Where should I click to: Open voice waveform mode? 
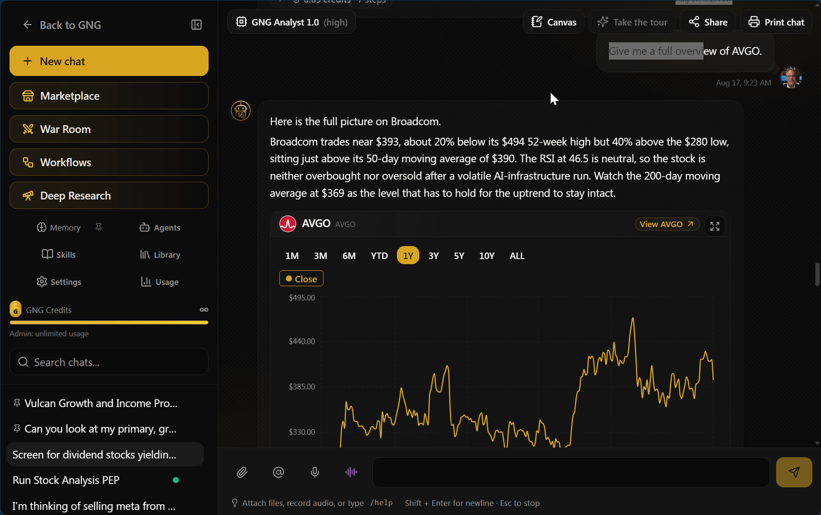tap(351, 472)
